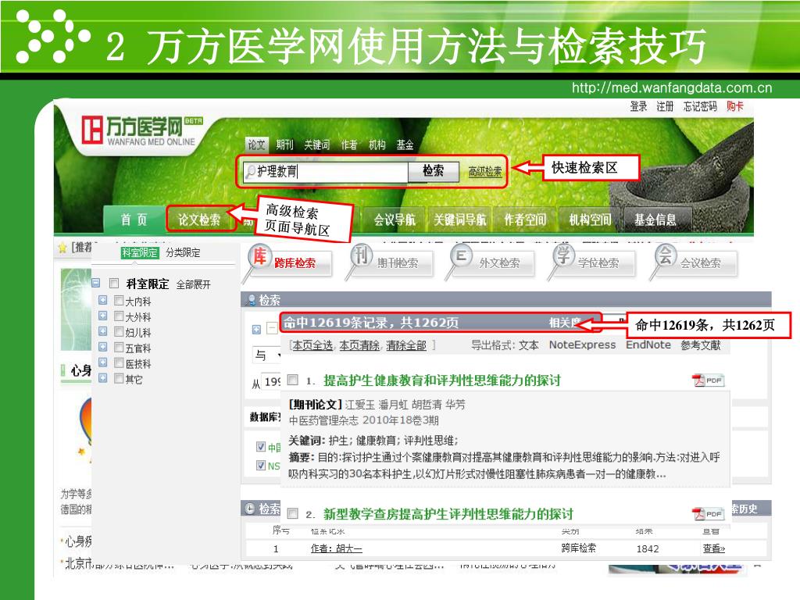This screenshot has width=800, height=600.
Task: Click the 忘记密码 link
Action: pos(700,106)
